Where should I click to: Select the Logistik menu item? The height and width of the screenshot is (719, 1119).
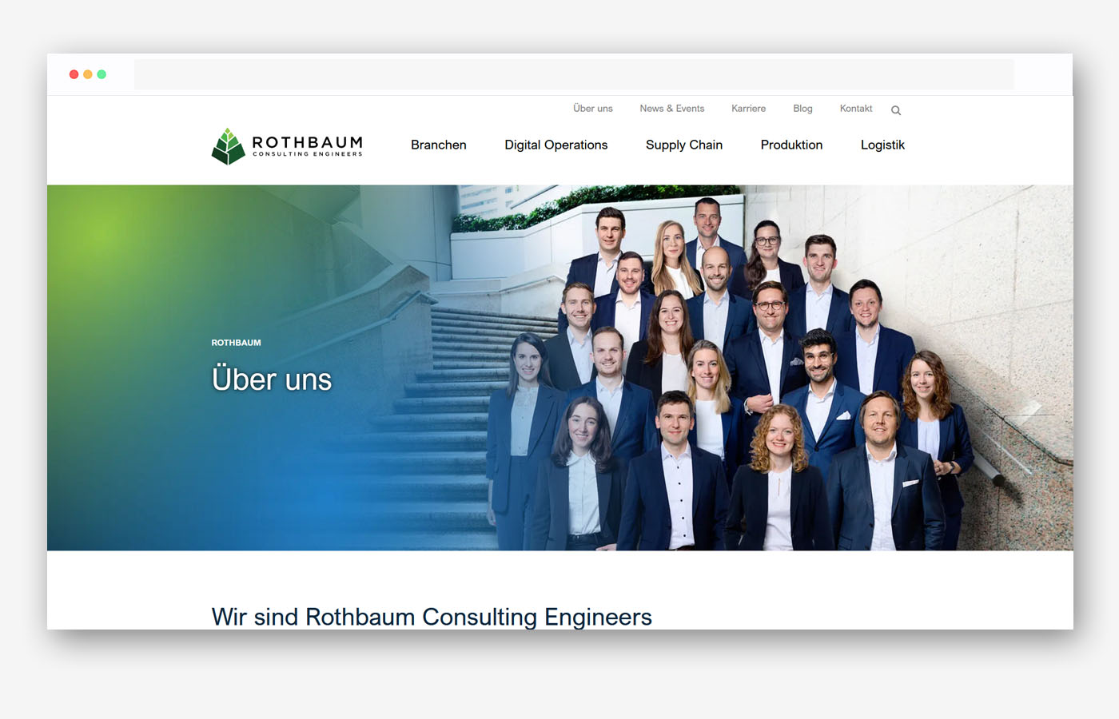(882, 145)
